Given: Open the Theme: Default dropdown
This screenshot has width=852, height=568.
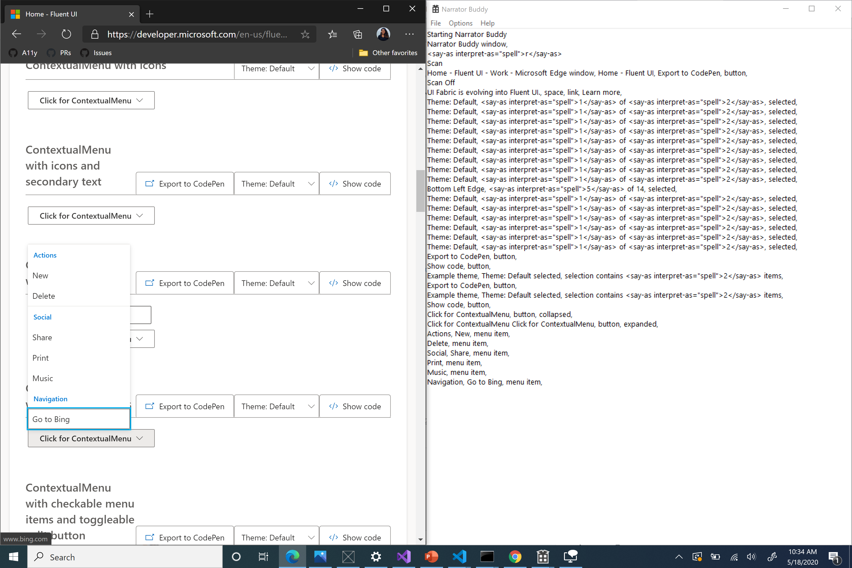Looking at the screenshot, I should [276, 183].
